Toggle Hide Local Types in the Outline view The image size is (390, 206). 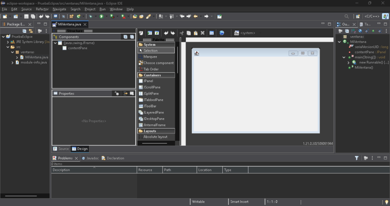tap(380, 31)
